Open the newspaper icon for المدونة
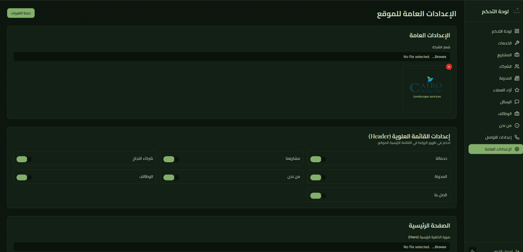 coord(517,79)
